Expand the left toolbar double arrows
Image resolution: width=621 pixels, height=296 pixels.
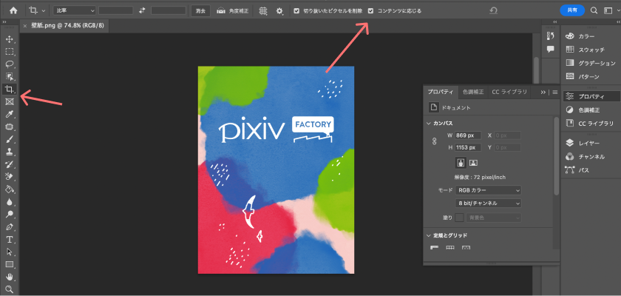click(x=4, y=22)
